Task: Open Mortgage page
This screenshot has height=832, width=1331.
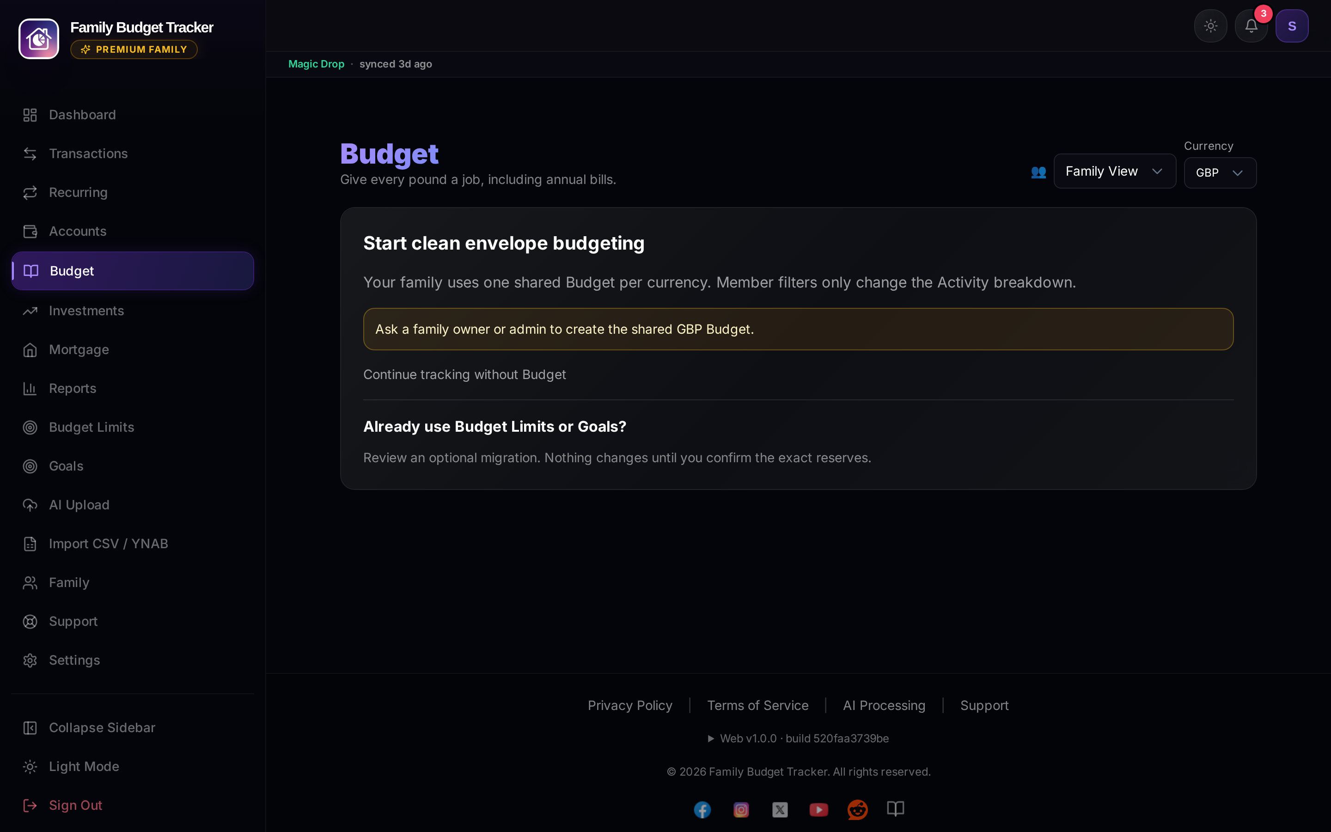Action: pos(133,349)
